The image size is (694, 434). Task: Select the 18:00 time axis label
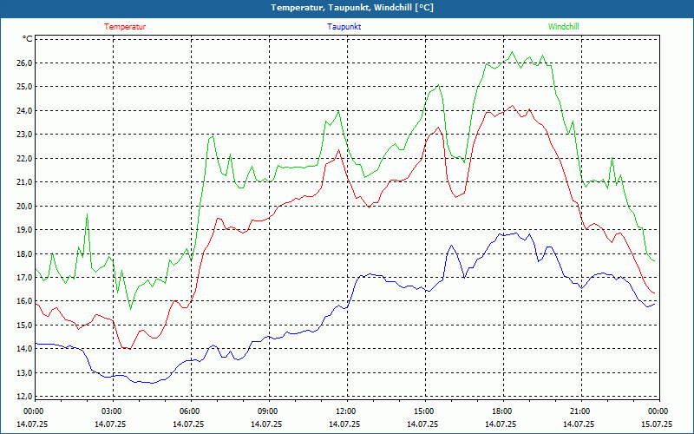pos(502,411)
